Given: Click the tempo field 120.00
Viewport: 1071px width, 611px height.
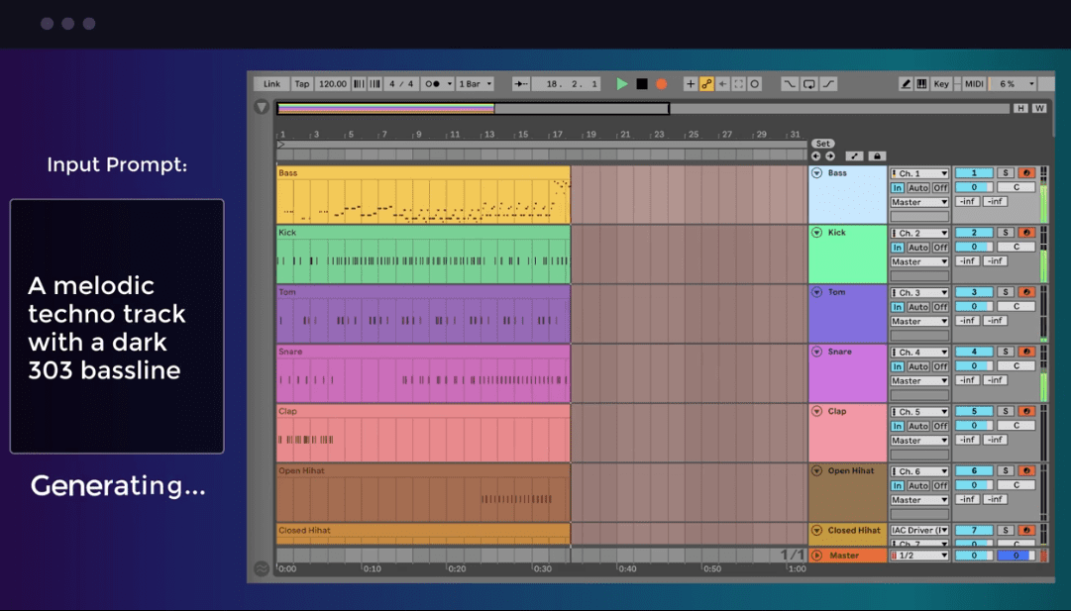Looking at the screenshot, I should tap(333, 84).
